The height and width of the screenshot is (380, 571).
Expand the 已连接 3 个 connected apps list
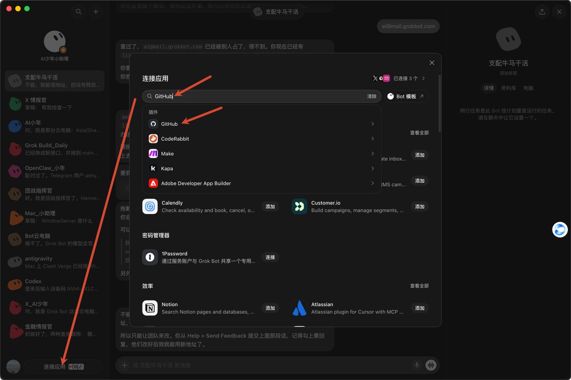[399, 78]
